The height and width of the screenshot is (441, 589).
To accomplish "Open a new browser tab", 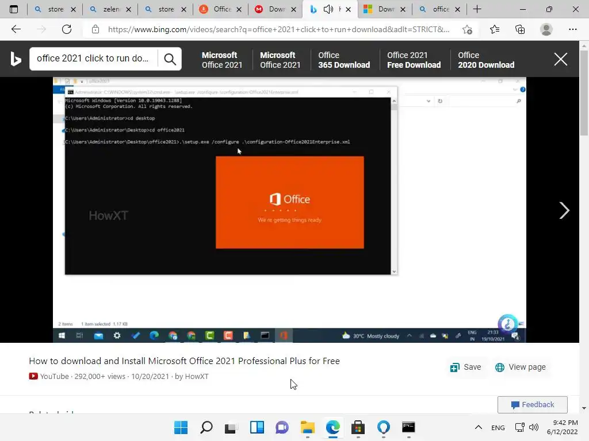I will (477, 9).
